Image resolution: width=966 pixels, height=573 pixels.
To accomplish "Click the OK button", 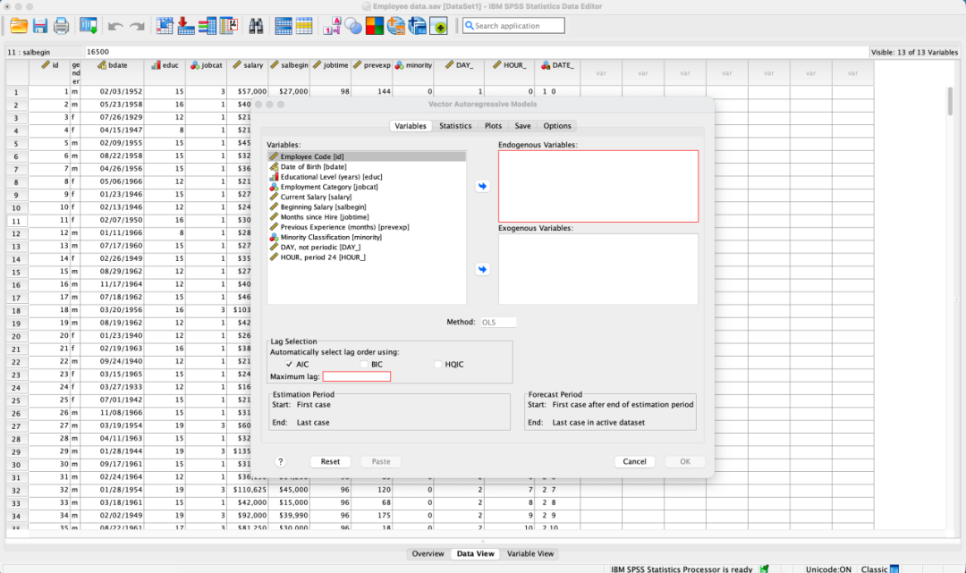I will [685, 461].
